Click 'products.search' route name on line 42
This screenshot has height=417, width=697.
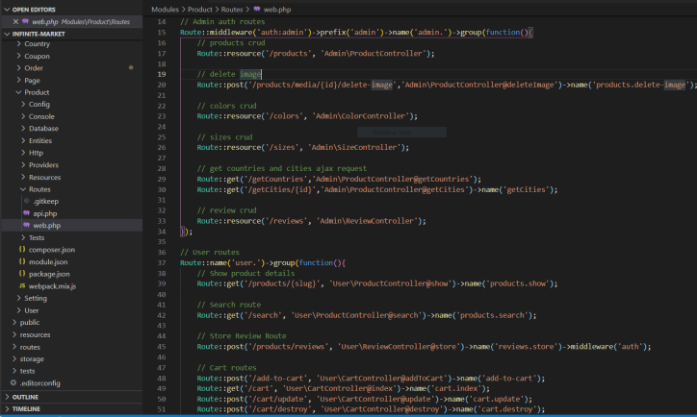tap(492, 315)
